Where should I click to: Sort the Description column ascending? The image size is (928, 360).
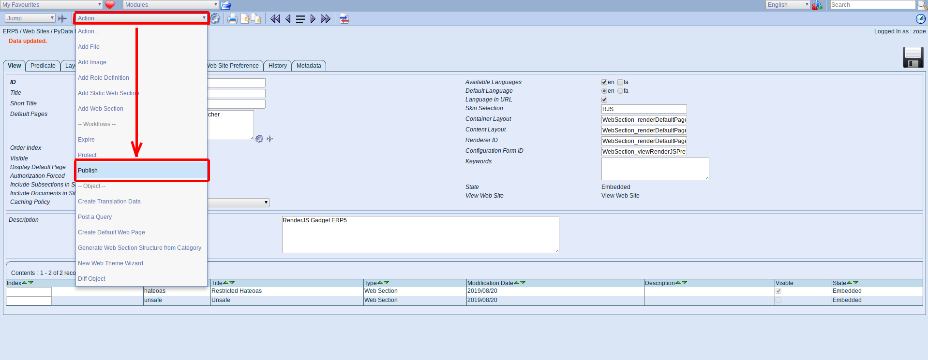click(x=678, y=283)
